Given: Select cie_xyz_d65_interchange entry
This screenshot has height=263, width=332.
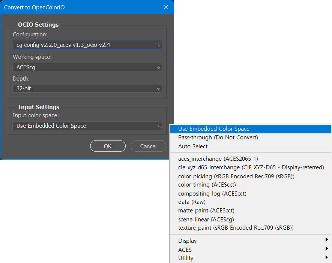Looking at the screenshot, I should (x=251, y=167).
